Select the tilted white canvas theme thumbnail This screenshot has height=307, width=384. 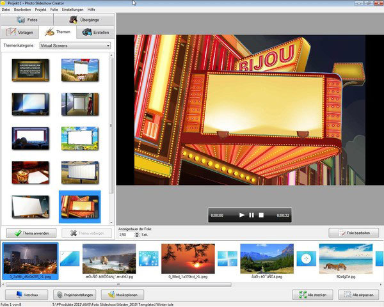point(30,207)
